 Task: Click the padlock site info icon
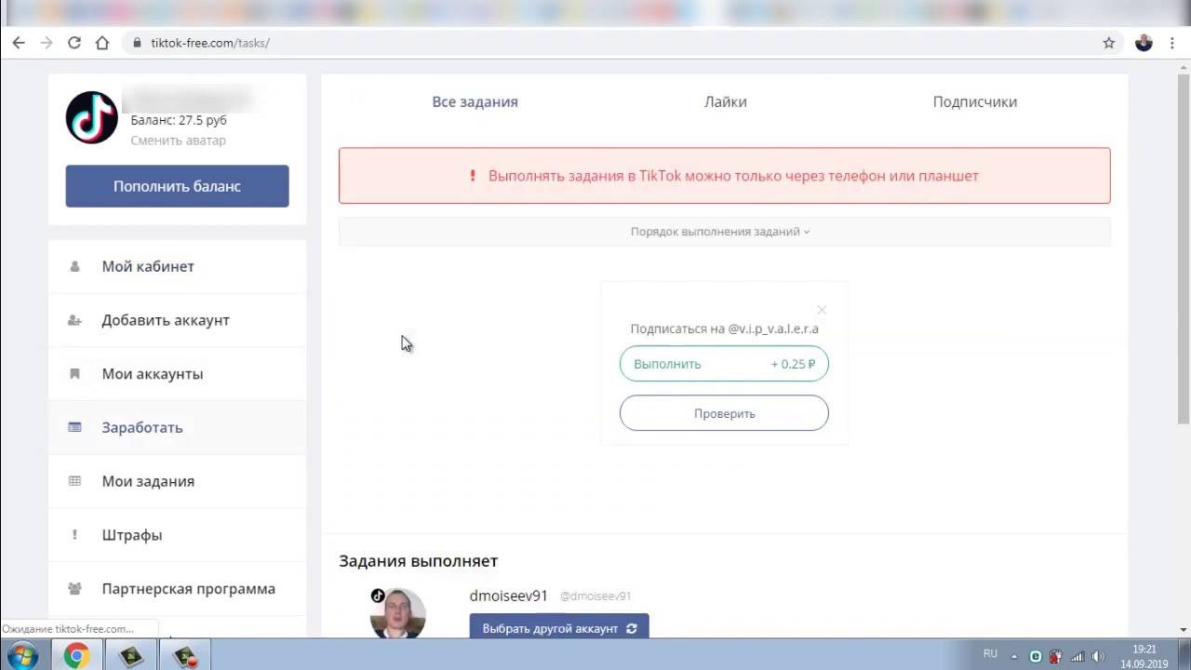[x=138, y=43]
